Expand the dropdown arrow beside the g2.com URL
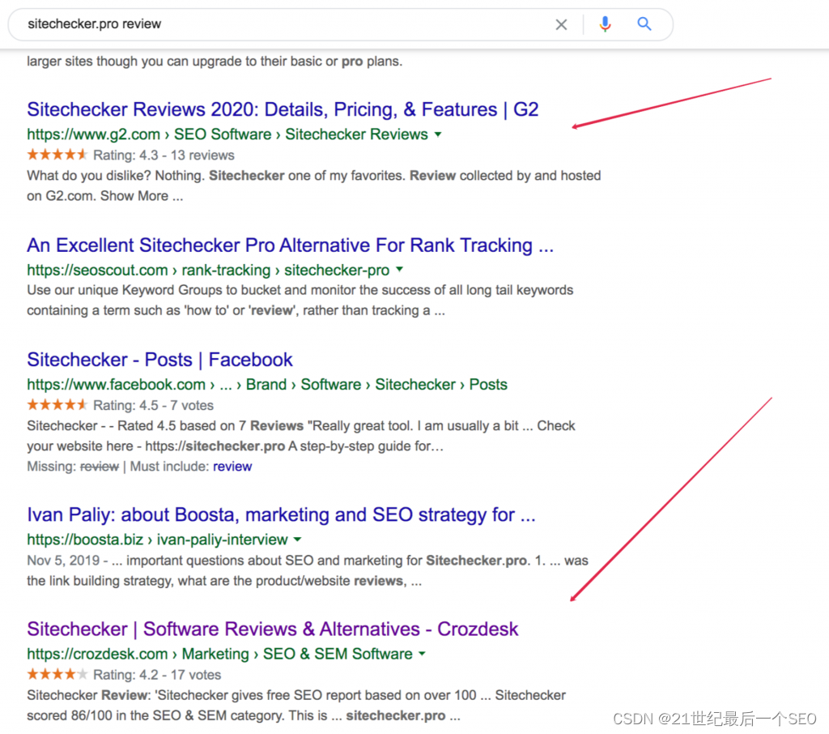 pyautogui.click(x=438, y=134)
